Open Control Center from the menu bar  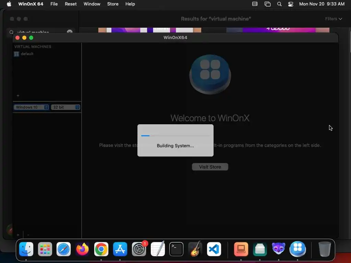coord(291,4)
